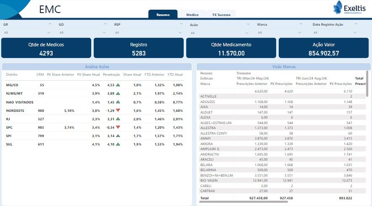Select the ADOLESS brand row

point(282,102)
